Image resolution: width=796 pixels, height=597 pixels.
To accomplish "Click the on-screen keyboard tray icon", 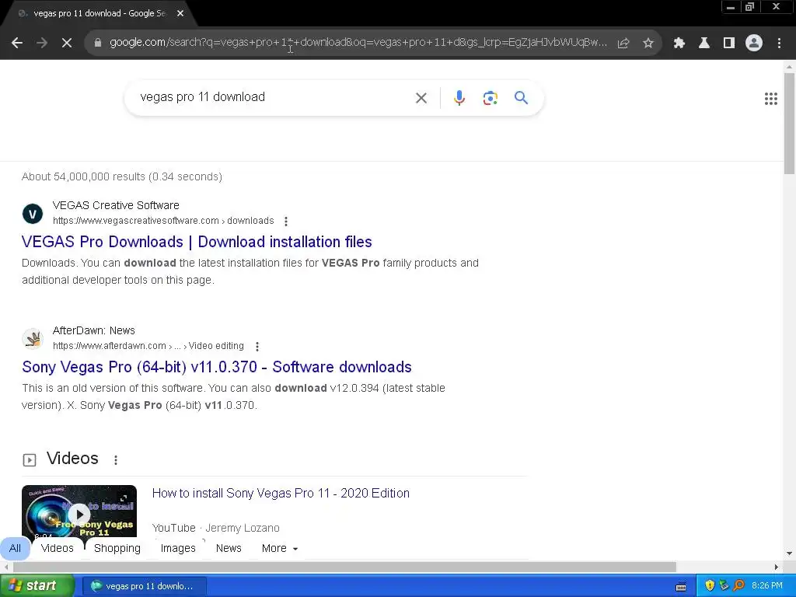I will click(681, 586).
